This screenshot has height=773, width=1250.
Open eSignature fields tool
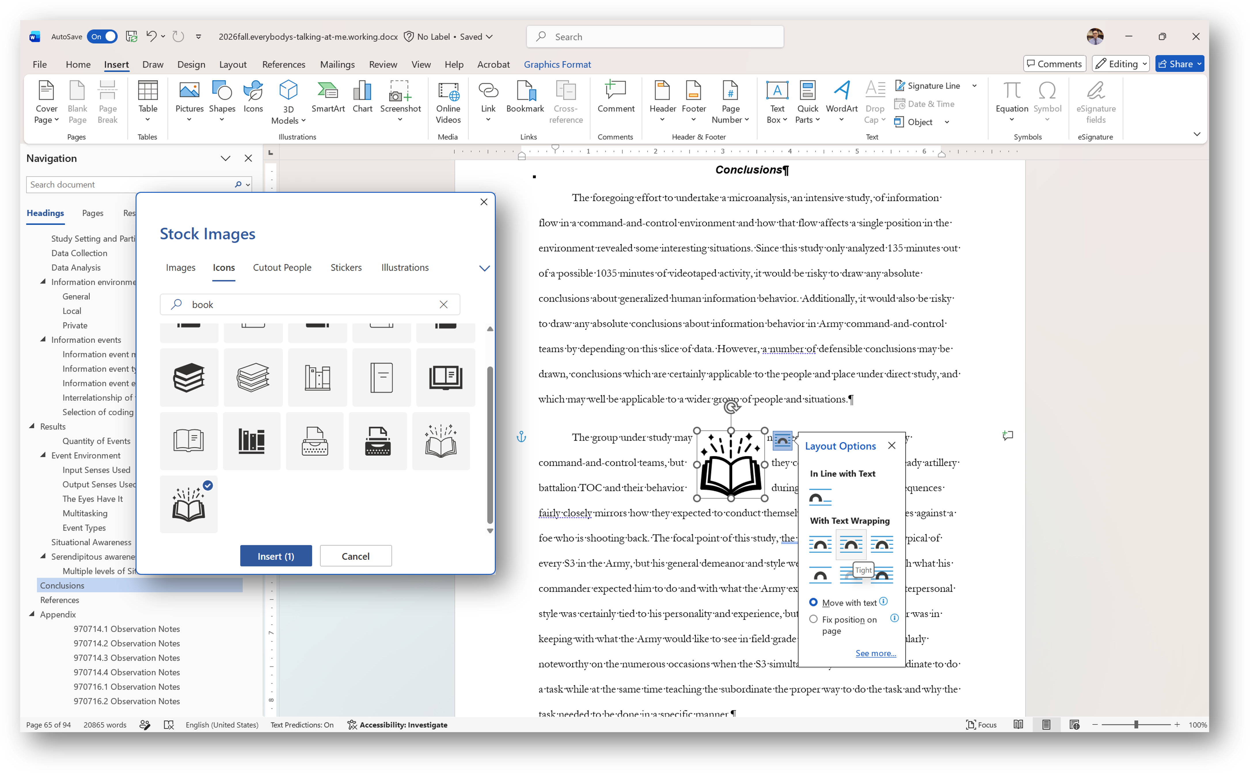tap(1095, 102)
